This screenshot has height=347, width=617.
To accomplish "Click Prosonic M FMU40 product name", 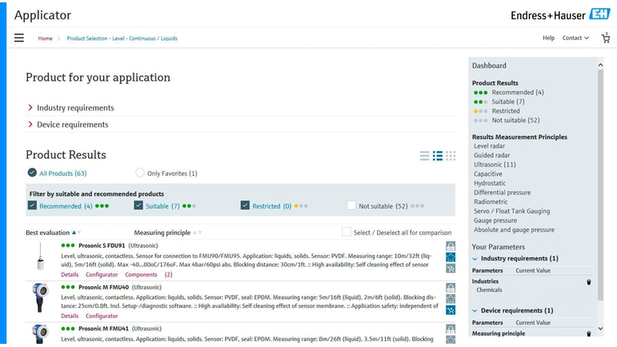I will click(x=103, y=287).
